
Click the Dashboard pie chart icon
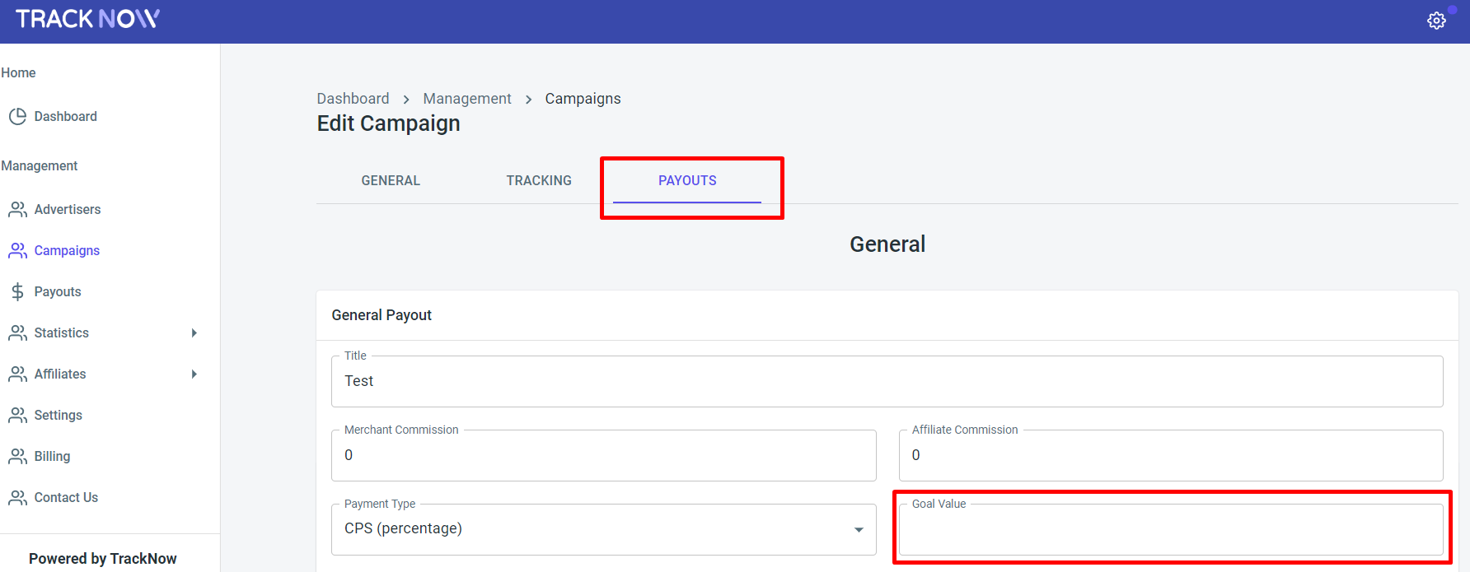[17, 117]
